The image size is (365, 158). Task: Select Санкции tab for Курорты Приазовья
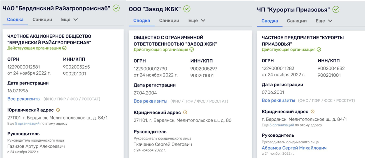297,21
